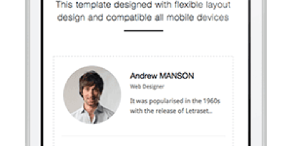The width and height of the screenshot is (292, 146).
Task: Click the word Andrew in the name
Action: pos(144,76)
